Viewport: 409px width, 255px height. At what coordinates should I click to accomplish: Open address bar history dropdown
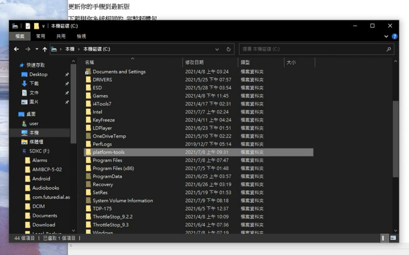(x=217, y=49)
